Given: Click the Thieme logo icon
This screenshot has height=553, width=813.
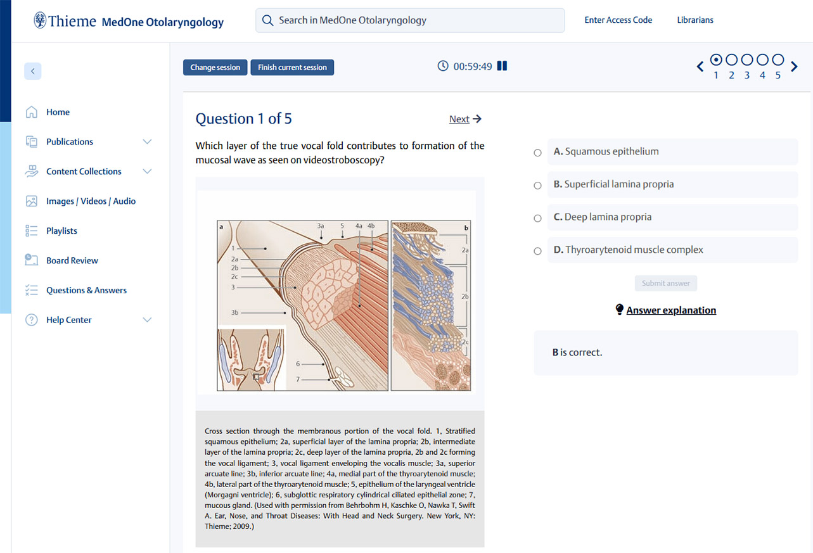Looking at the screenshot, I should coord(40,20).
